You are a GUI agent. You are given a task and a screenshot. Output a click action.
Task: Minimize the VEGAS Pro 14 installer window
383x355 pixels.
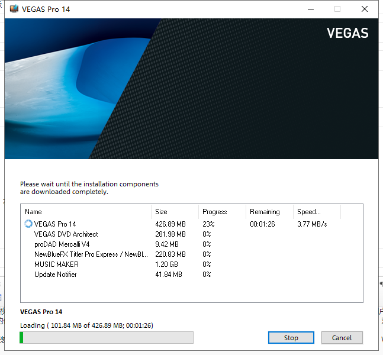point(311,9)
